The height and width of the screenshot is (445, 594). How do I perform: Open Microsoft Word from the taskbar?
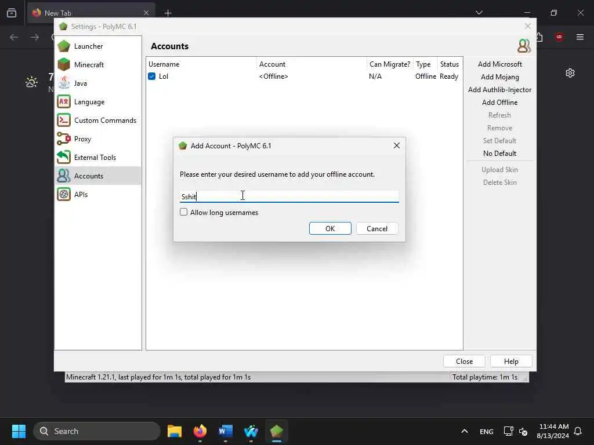coord(226,431)
